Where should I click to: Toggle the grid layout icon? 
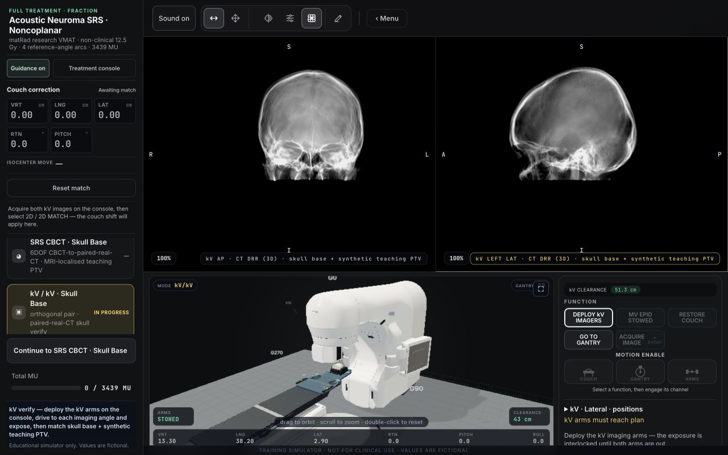(312, 18)
